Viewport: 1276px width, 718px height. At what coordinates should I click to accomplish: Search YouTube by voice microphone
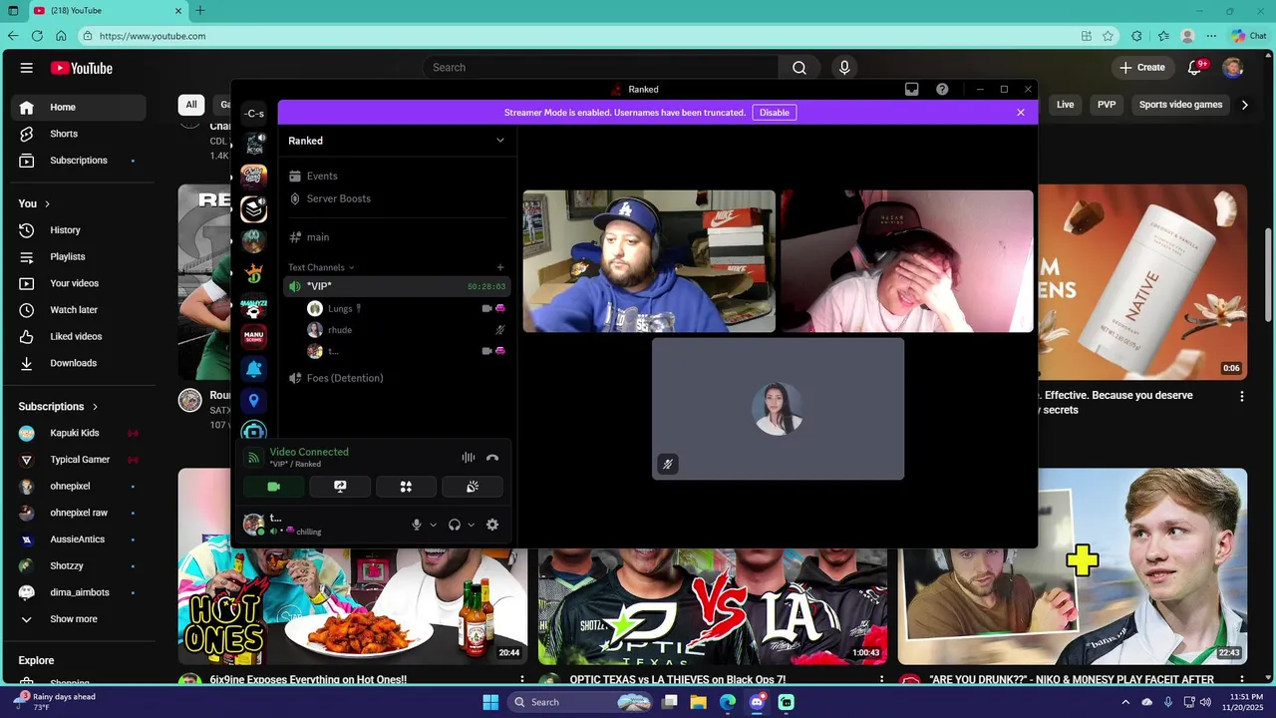[x=844, y=68]
